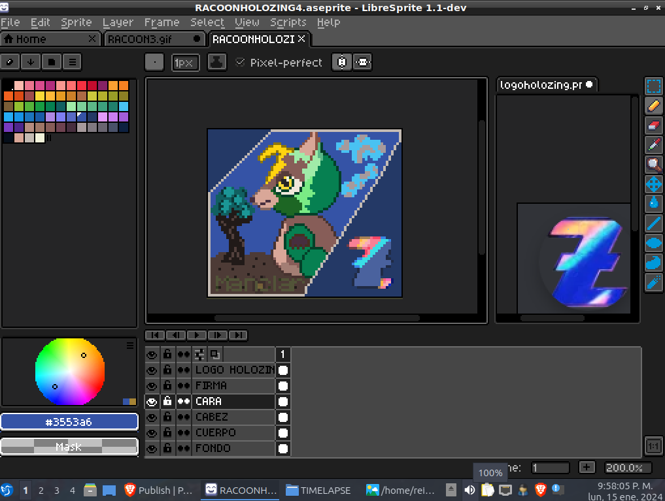Select the Line tool
The image size is (665, 501).
[x=653, y=223]
